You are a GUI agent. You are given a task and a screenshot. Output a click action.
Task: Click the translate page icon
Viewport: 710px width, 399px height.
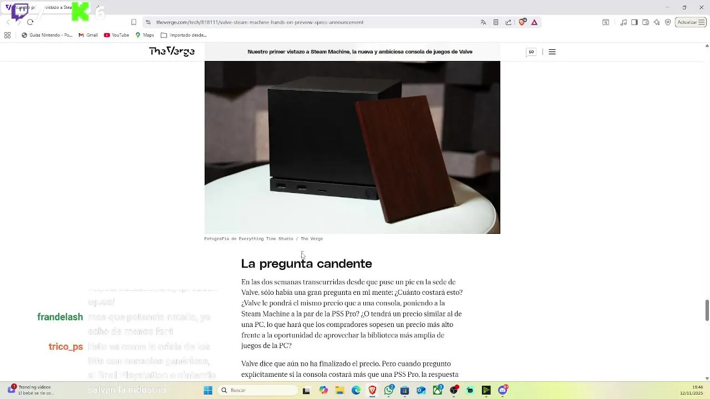tap(483, 22)
